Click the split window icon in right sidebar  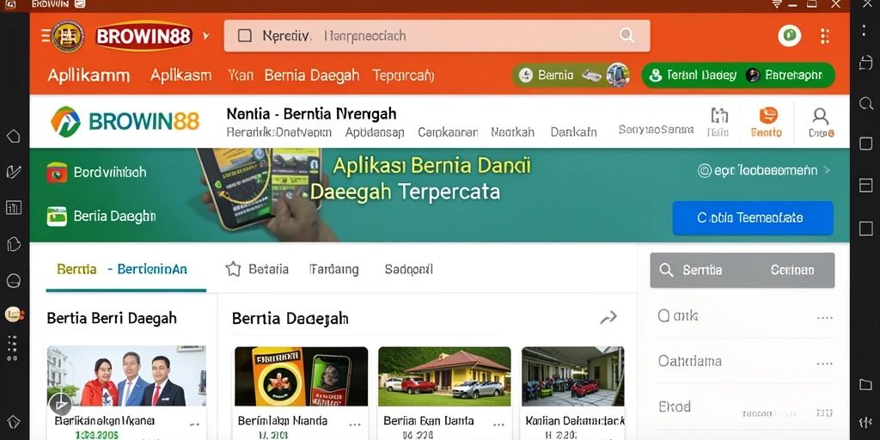[x=866, y=186]
